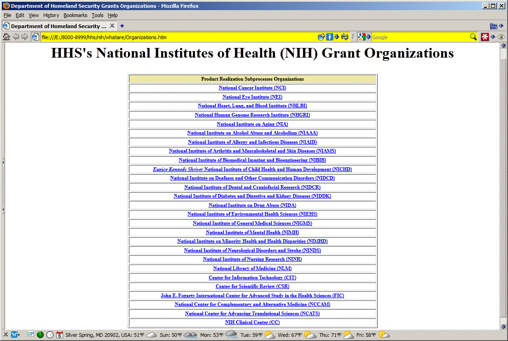The height and width of the screenshot is (341, 508).
Task: Click the colorful eye toolbar icon
Action: click(501, 37)
